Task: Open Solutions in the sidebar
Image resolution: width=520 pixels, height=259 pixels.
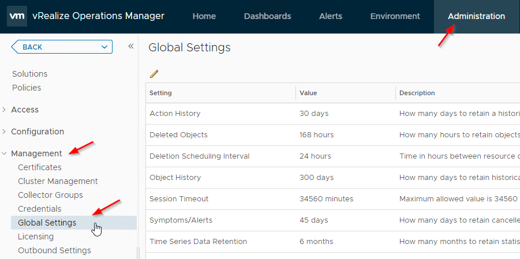Action: (x=30, y=74)
